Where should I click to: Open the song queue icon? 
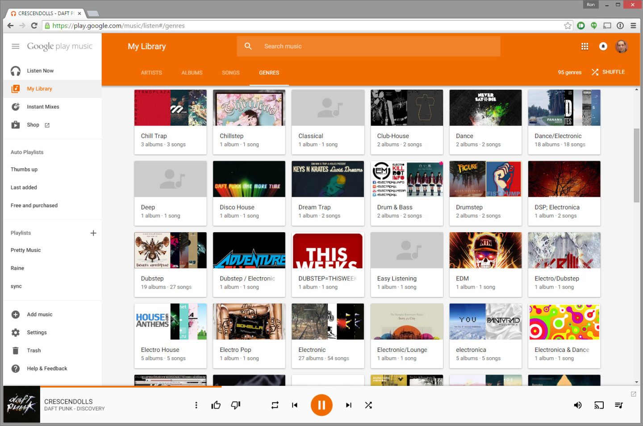pos(618,405)
